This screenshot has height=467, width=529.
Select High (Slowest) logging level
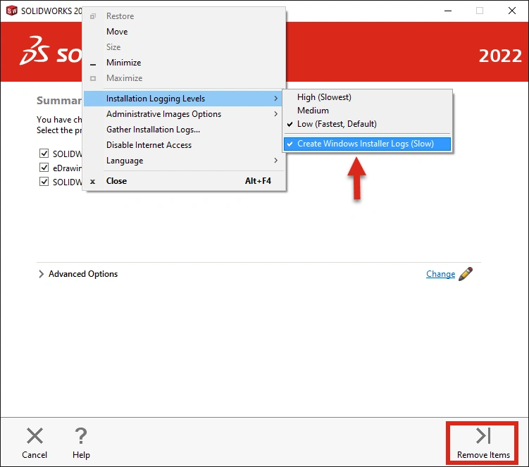click(367, 97)
